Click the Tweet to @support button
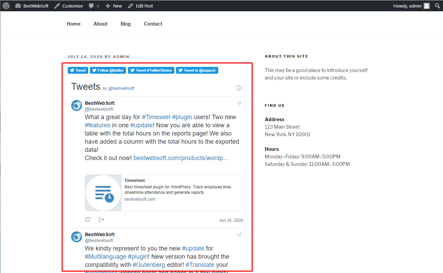 click(x=197, y=70)
